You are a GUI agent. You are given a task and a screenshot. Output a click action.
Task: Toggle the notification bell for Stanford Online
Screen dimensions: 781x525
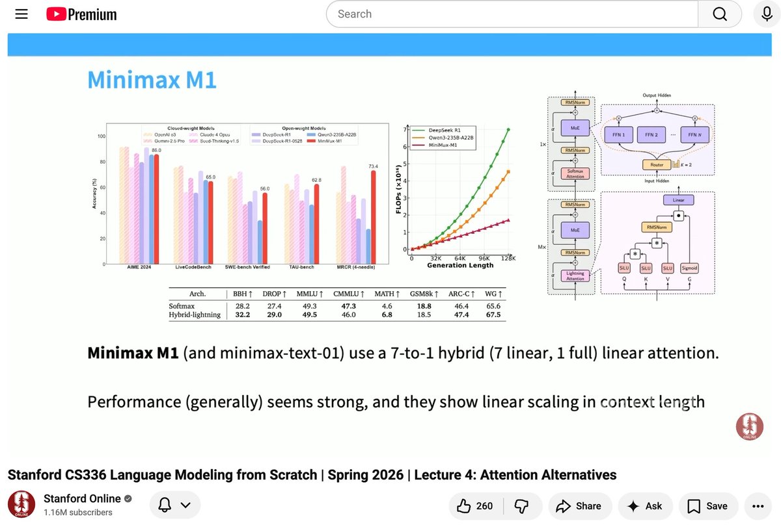[x=165, y=506]
